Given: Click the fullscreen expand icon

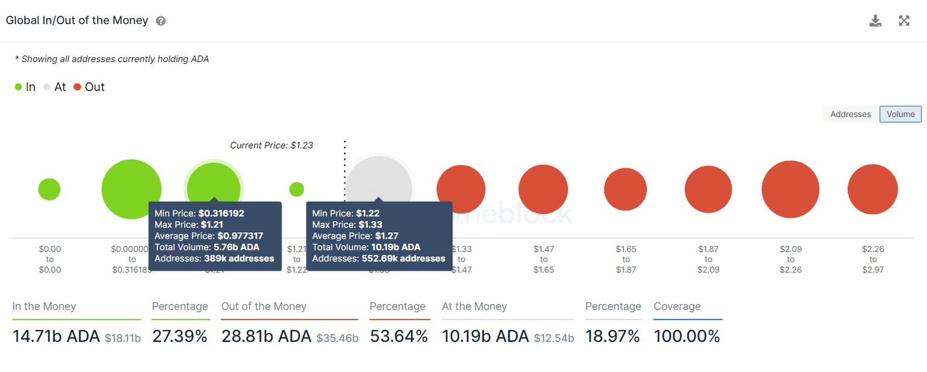Looking at the screenshot, I should coord(903,21).
